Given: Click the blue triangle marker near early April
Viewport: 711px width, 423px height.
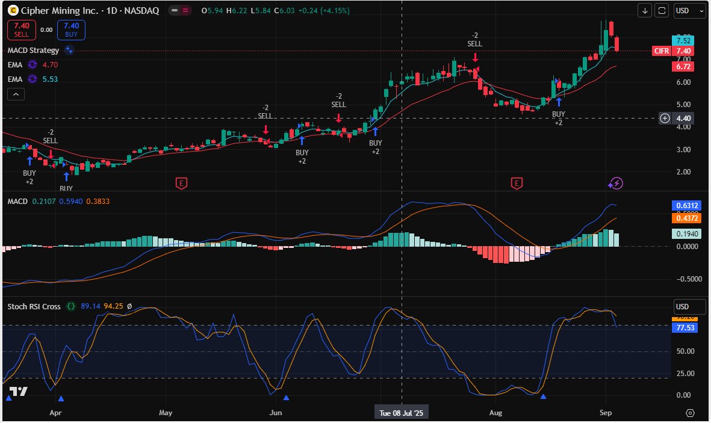Looking at the screenshot, I should (61, 398).
